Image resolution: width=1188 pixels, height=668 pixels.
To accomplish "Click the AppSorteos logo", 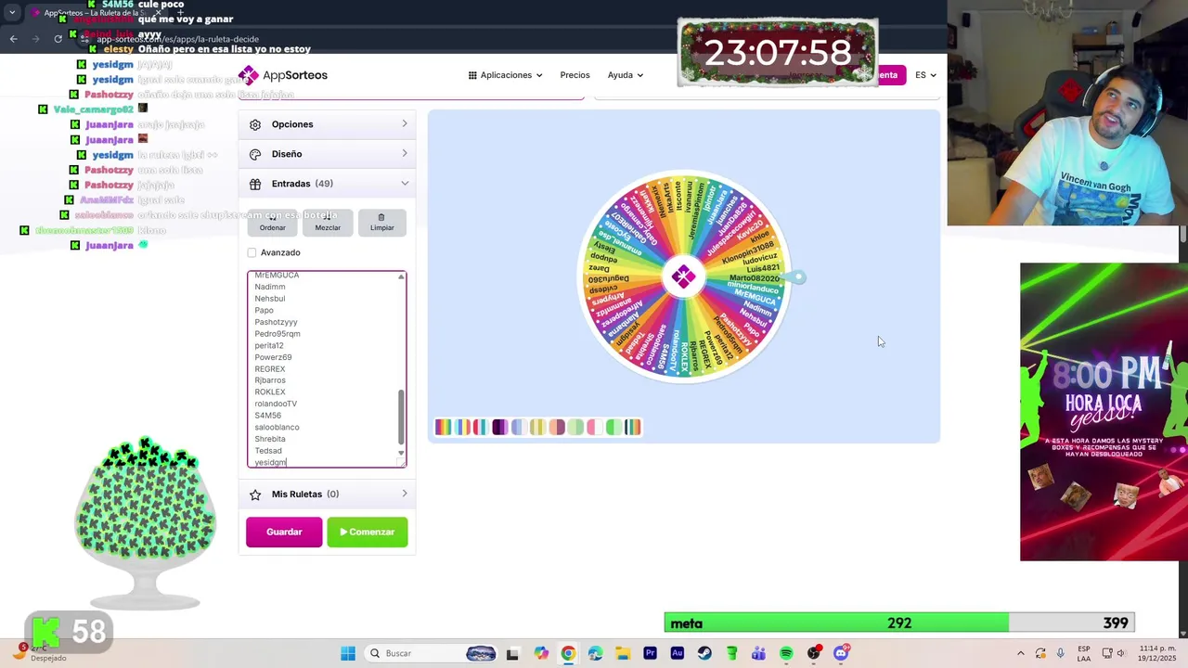I will click(x=283, y=75).
